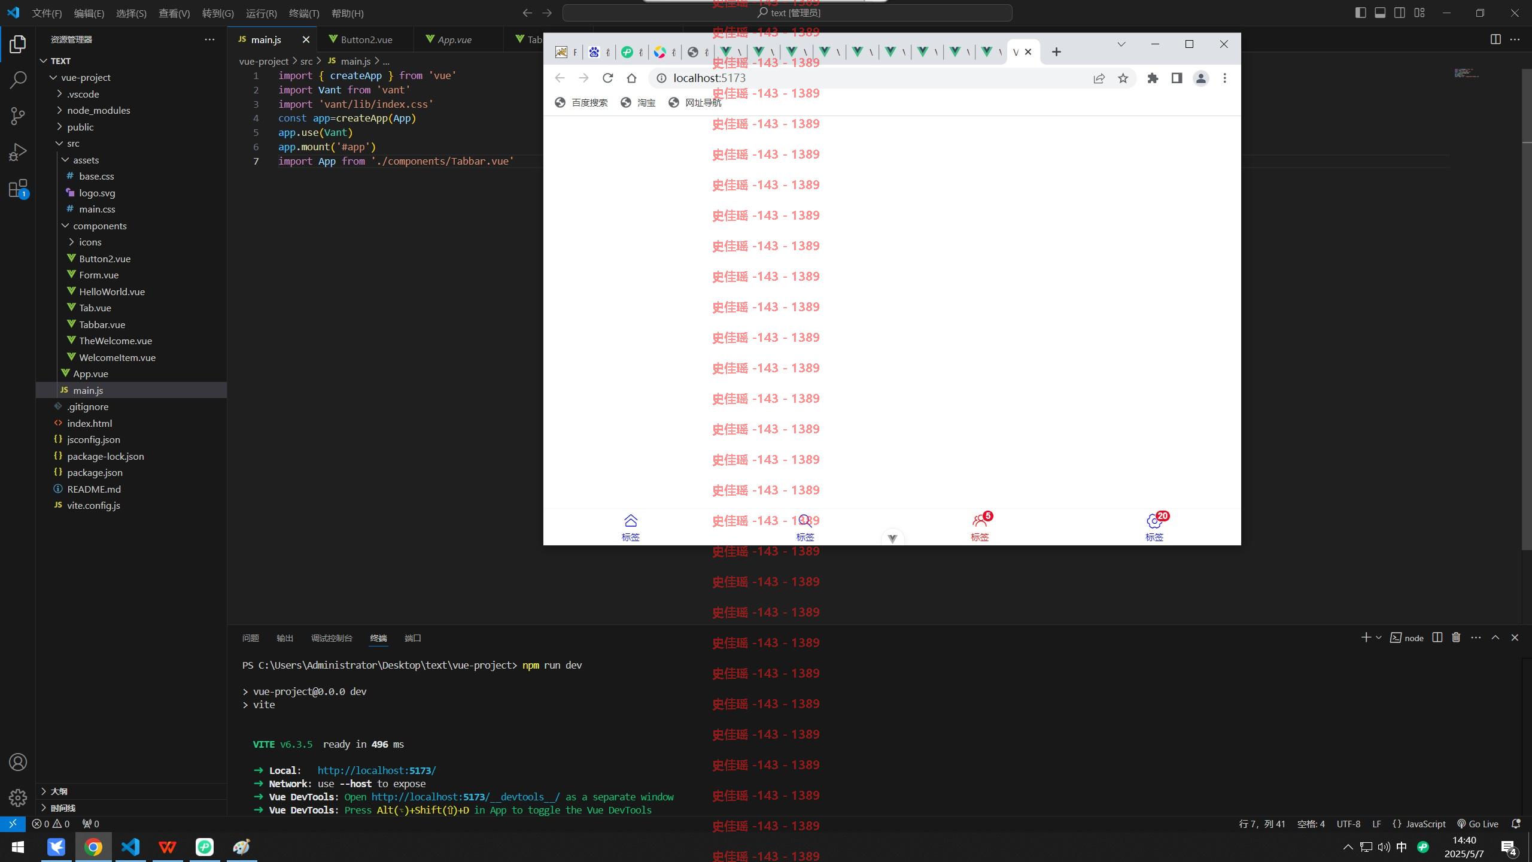Open Accounts menu in activity bar

click(x=18, y=762)
